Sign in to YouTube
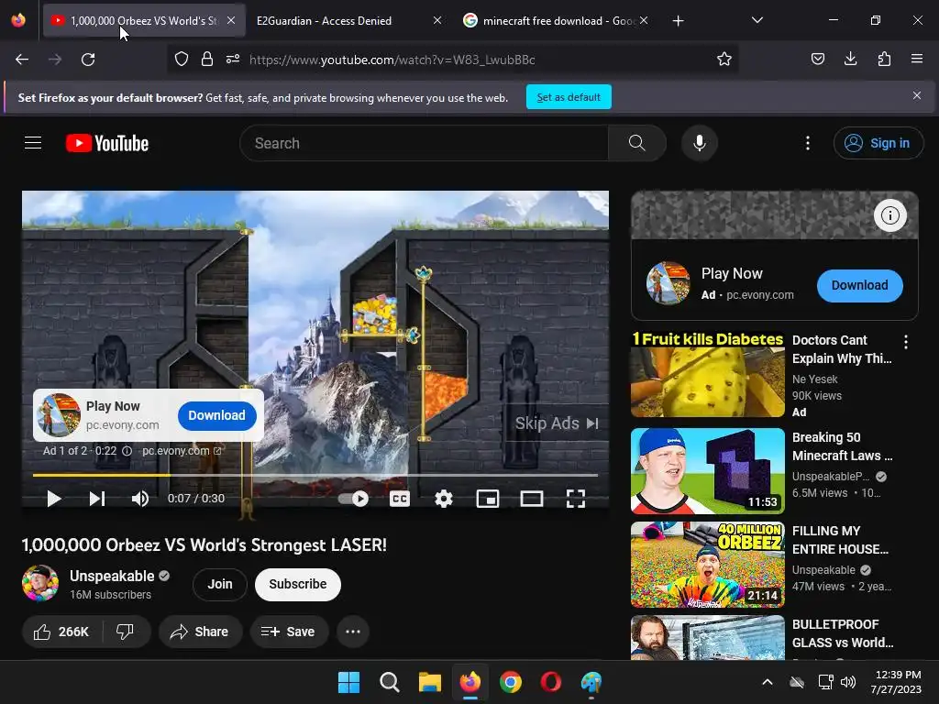Viewport: 939px width, 704px height. (x=878, y=143)
